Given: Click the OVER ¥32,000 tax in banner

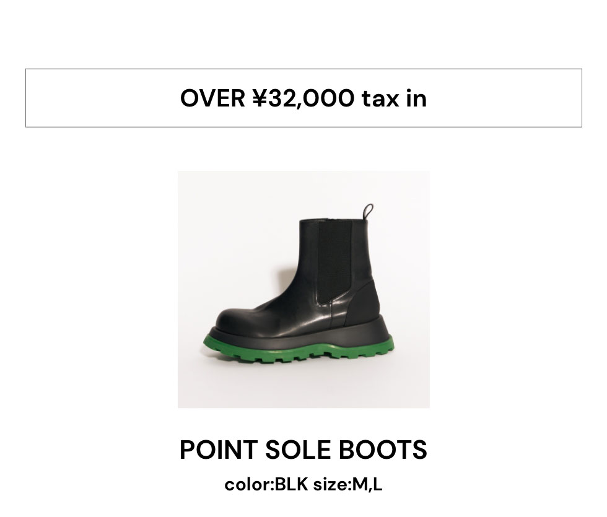Looking at the screenshot, I should tap(303, 98).
